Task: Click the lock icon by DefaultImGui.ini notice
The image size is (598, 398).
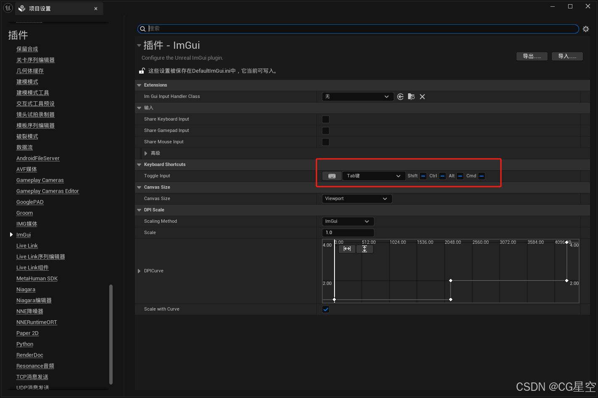Action: coord(142,71)
